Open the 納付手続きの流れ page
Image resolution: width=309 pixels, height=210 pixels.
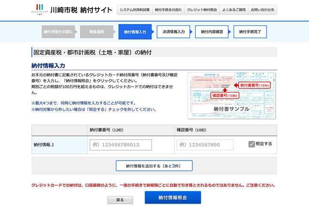tap(168, 10)
